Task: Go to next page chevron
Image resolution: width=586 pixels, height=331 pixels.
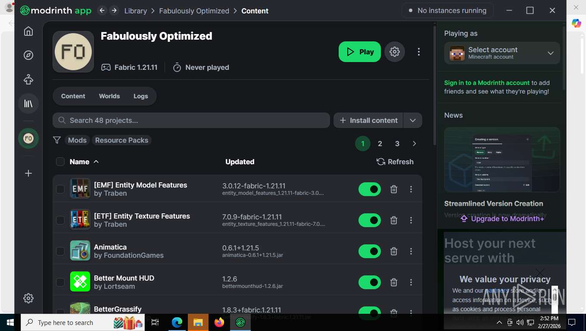Action: click(415, 144)
